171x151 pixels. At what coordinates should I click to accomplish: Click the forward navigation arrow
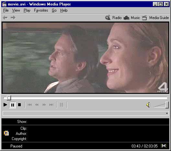(x=13, y=18)
